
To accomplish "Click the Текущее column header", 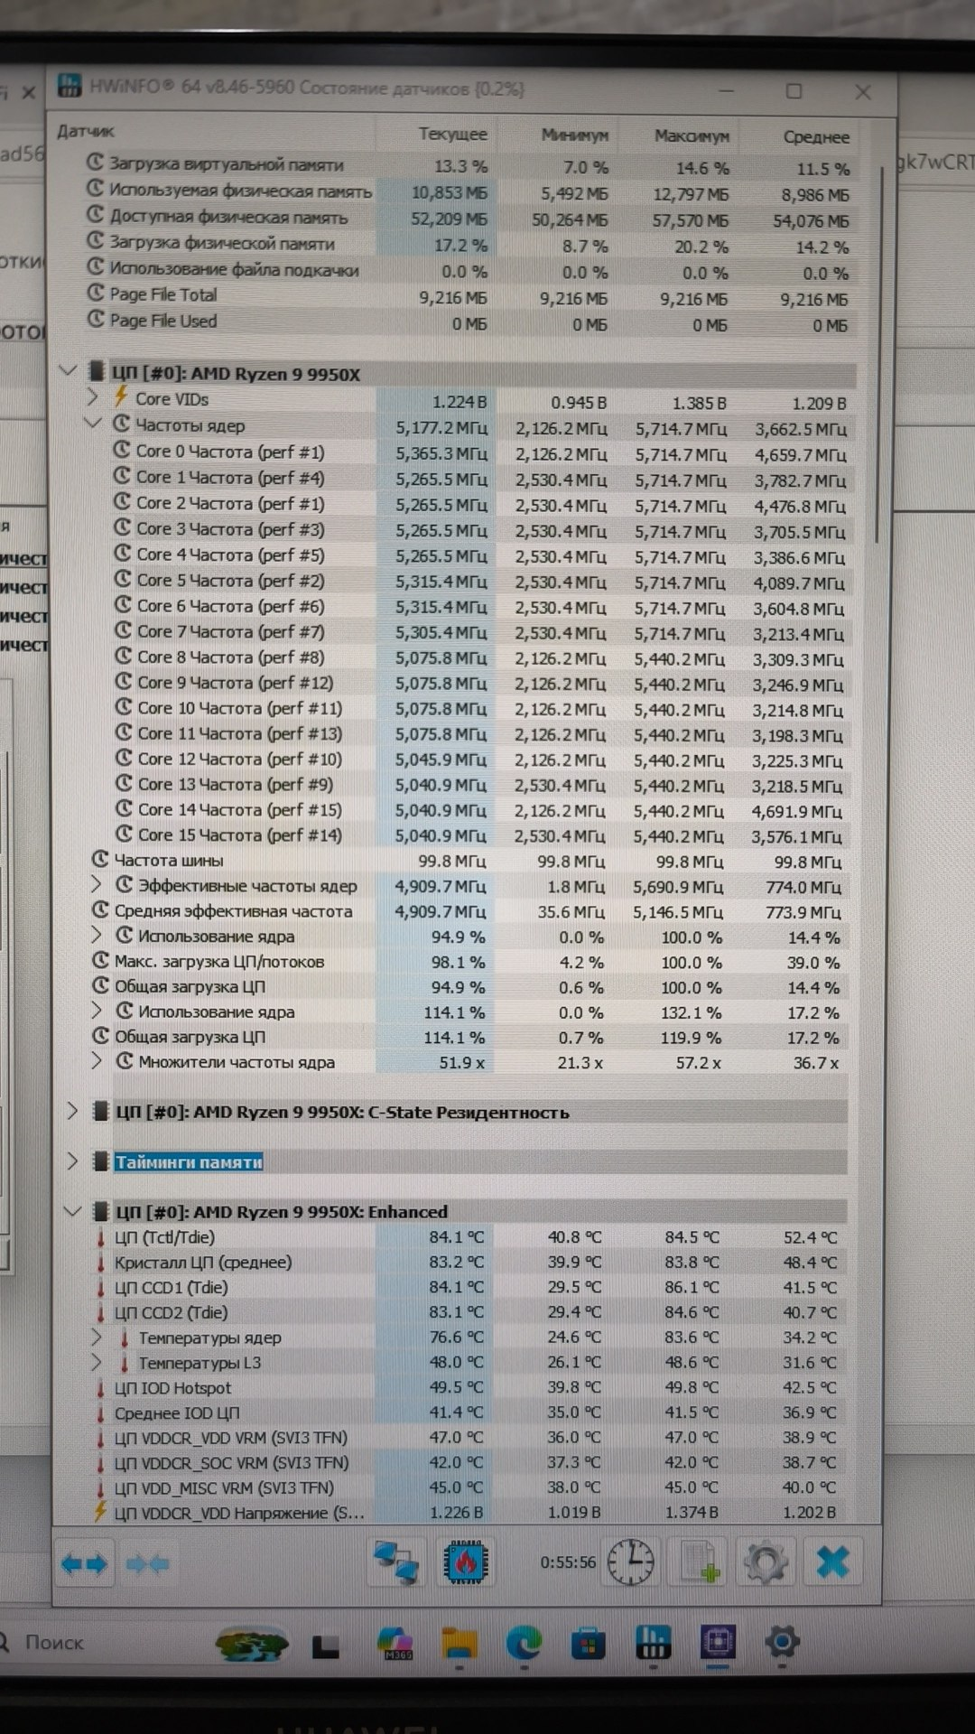I will point(452,134).
